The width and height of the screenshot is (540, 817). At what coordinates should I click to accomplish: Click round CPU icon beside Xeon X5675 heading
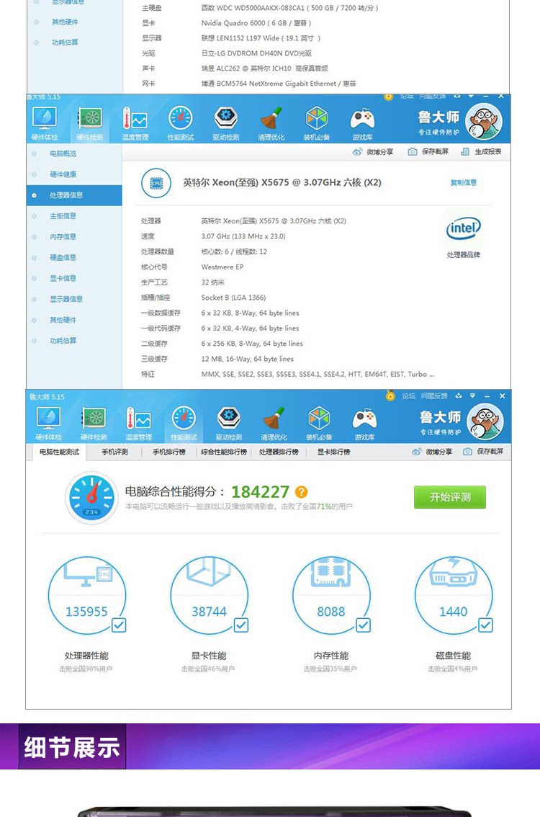point(156,183)
